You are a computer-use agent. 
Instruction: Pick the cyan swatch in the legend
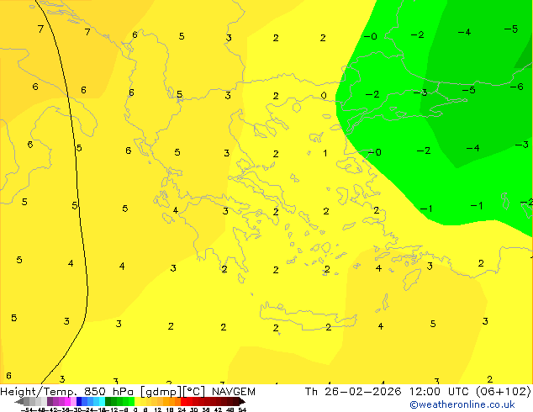(102, 401)
